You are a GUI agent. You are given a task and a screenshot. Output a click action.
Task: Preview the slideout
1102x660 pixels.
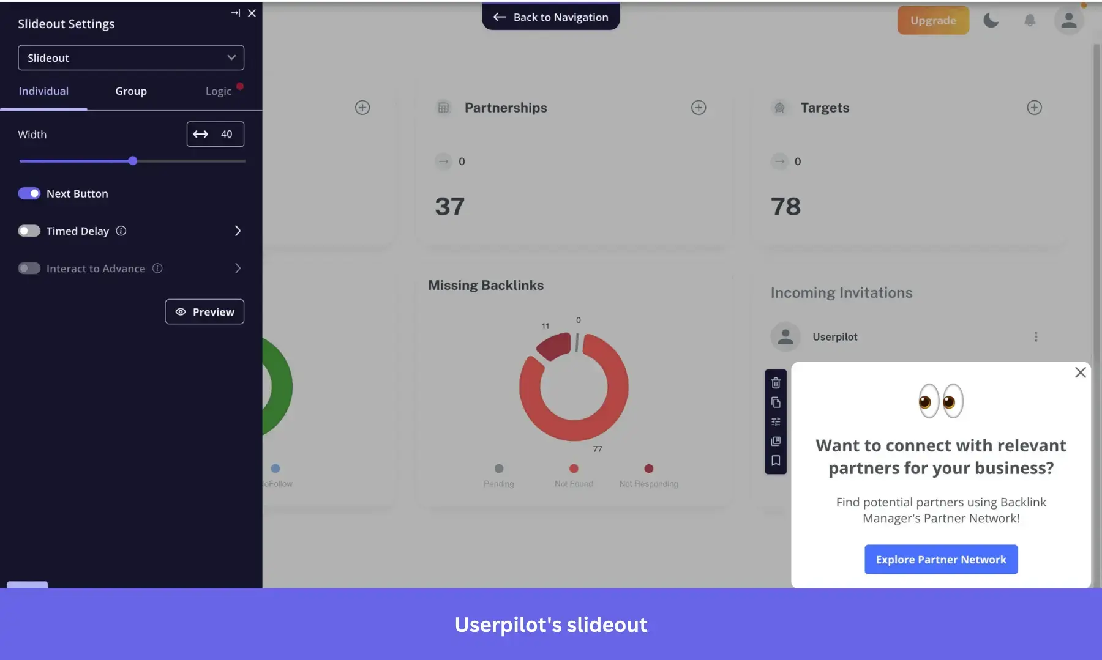point(204,311)
